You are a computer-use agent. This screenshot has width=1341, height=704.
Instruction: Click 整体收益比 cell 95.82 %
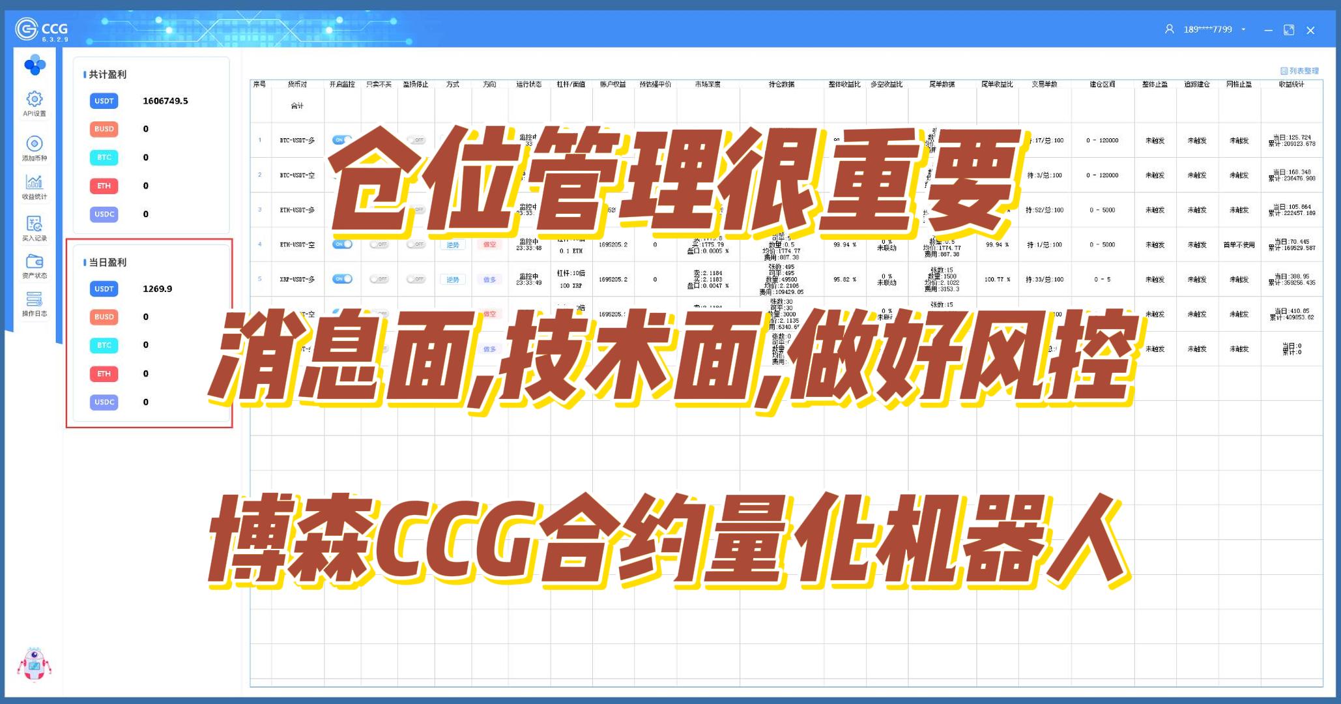click(844, 279)
